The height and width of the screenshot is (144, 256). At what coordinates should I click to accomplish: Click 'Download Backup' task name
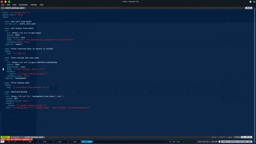19,92
